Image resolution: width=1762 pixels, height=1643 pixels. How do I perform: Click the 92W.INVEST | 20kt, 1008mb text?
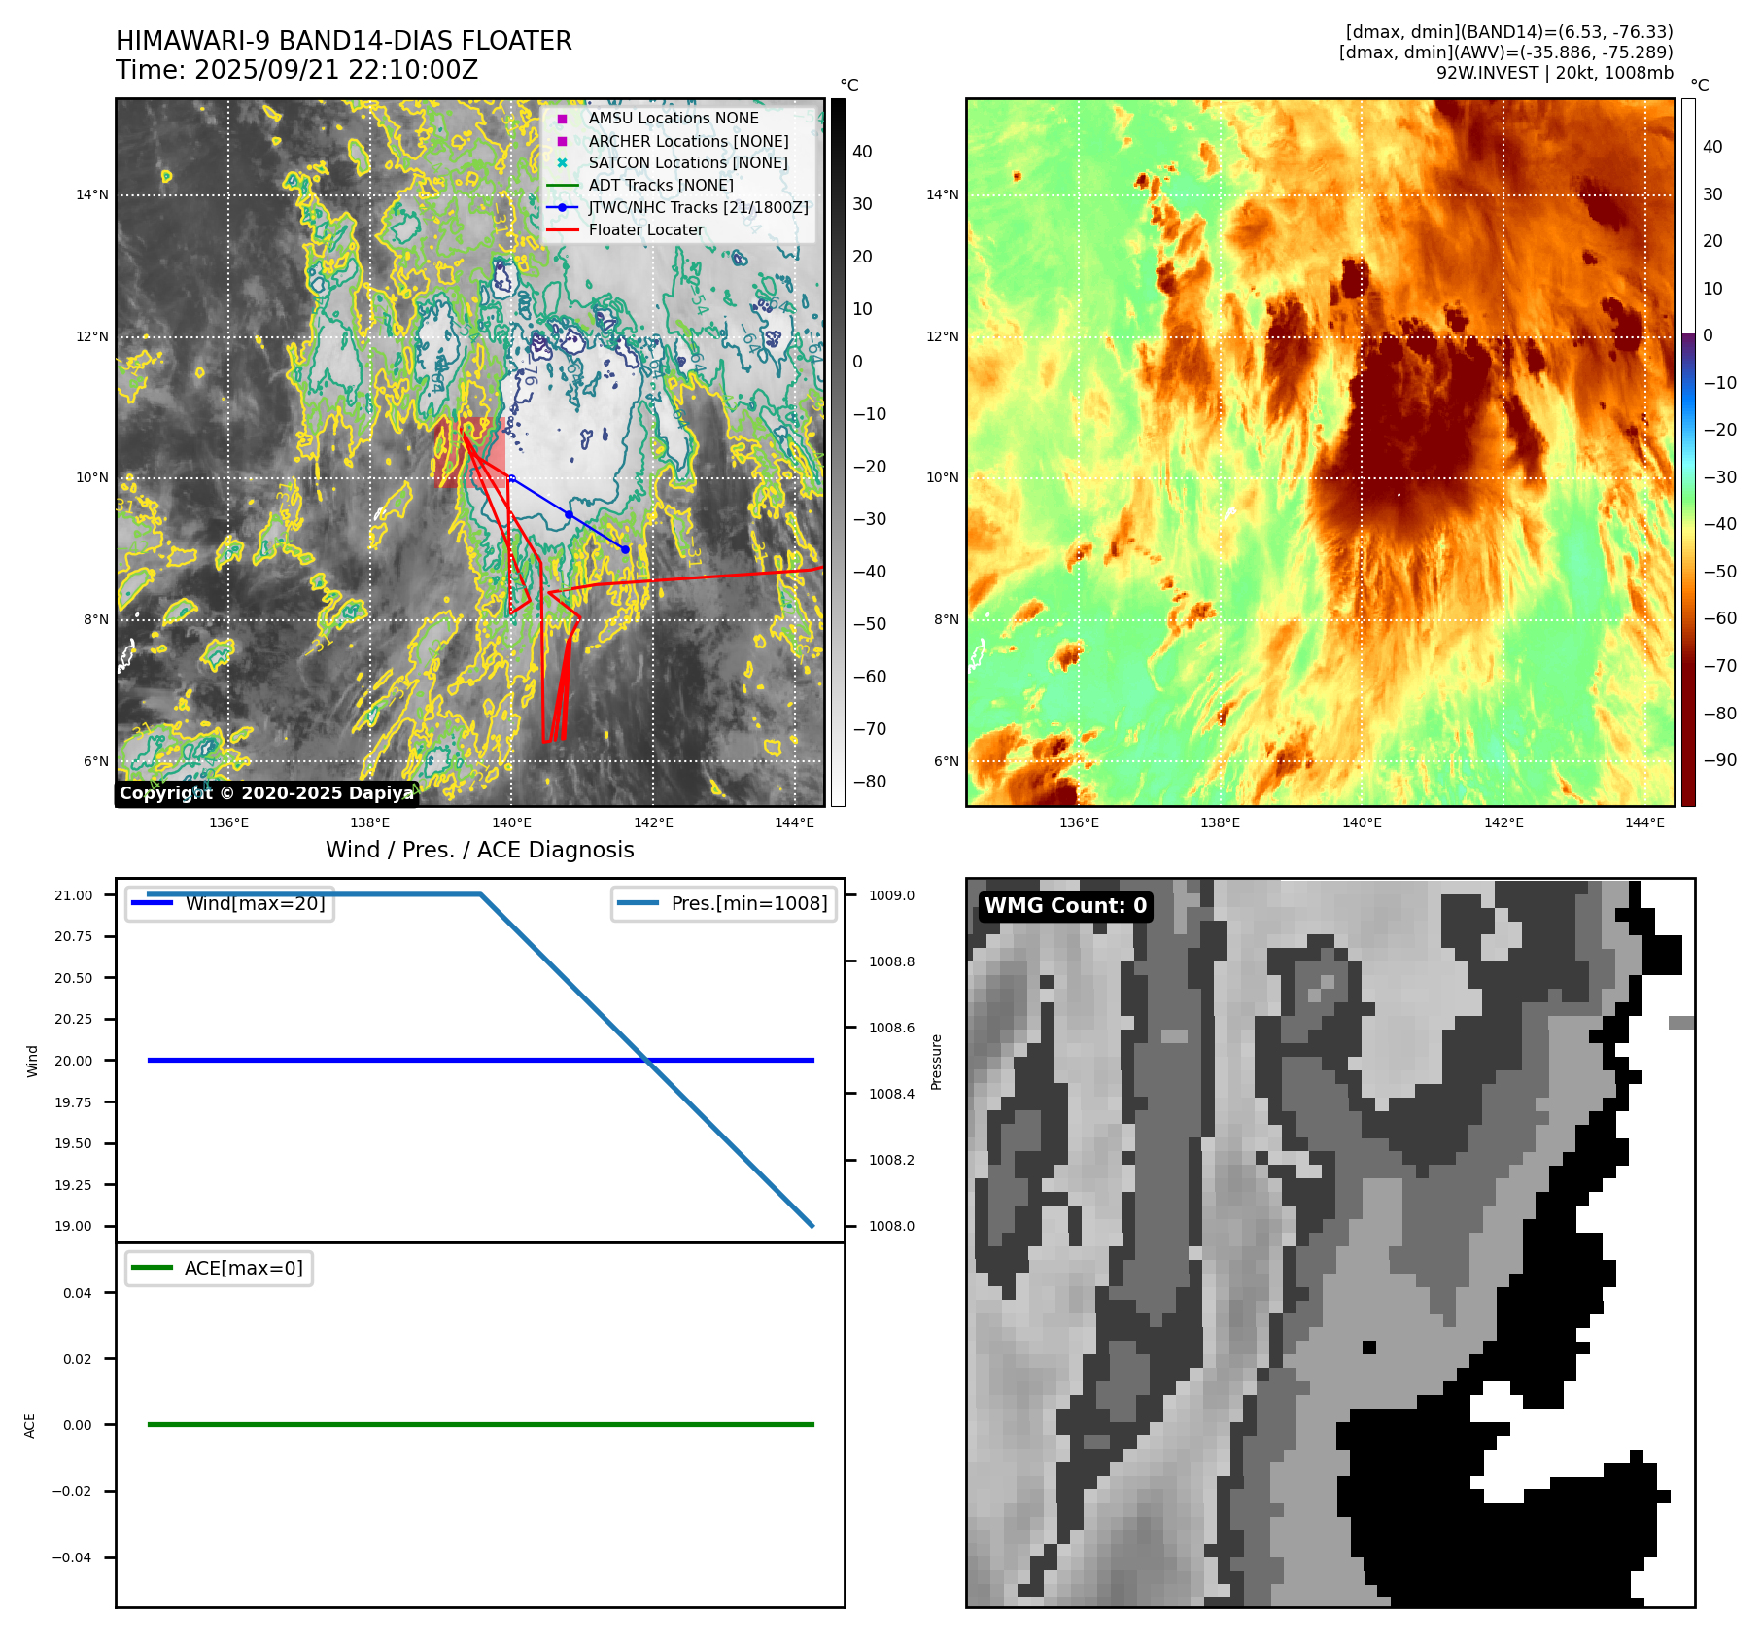[1555, 73]
